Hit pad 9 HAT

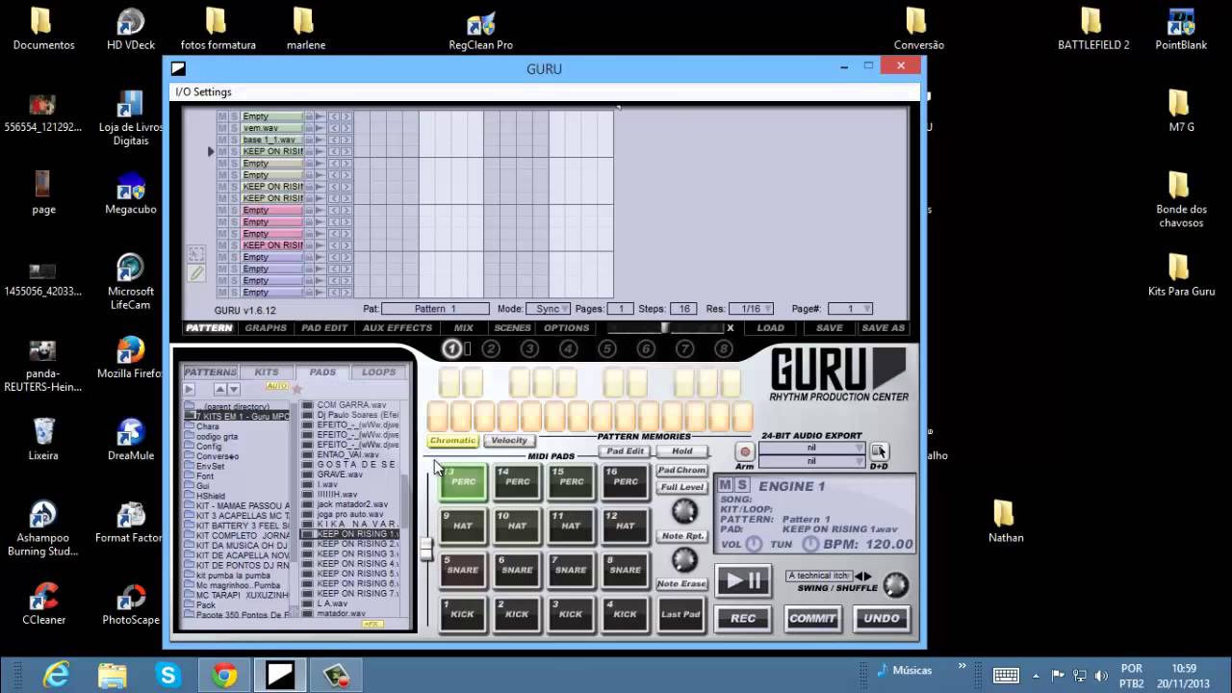click(464, 526)
